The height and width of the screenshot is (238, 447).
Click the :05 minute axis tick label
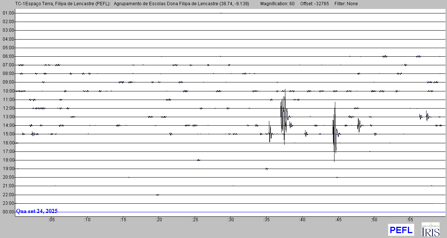[x=51, y=220]
